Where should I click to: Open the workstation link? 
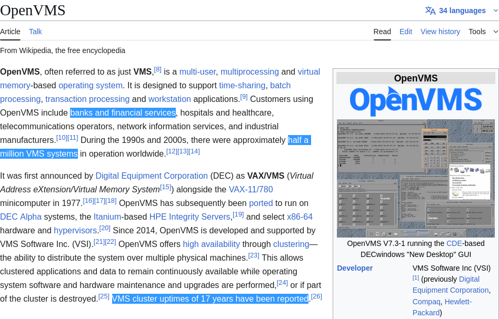(169, 99)
